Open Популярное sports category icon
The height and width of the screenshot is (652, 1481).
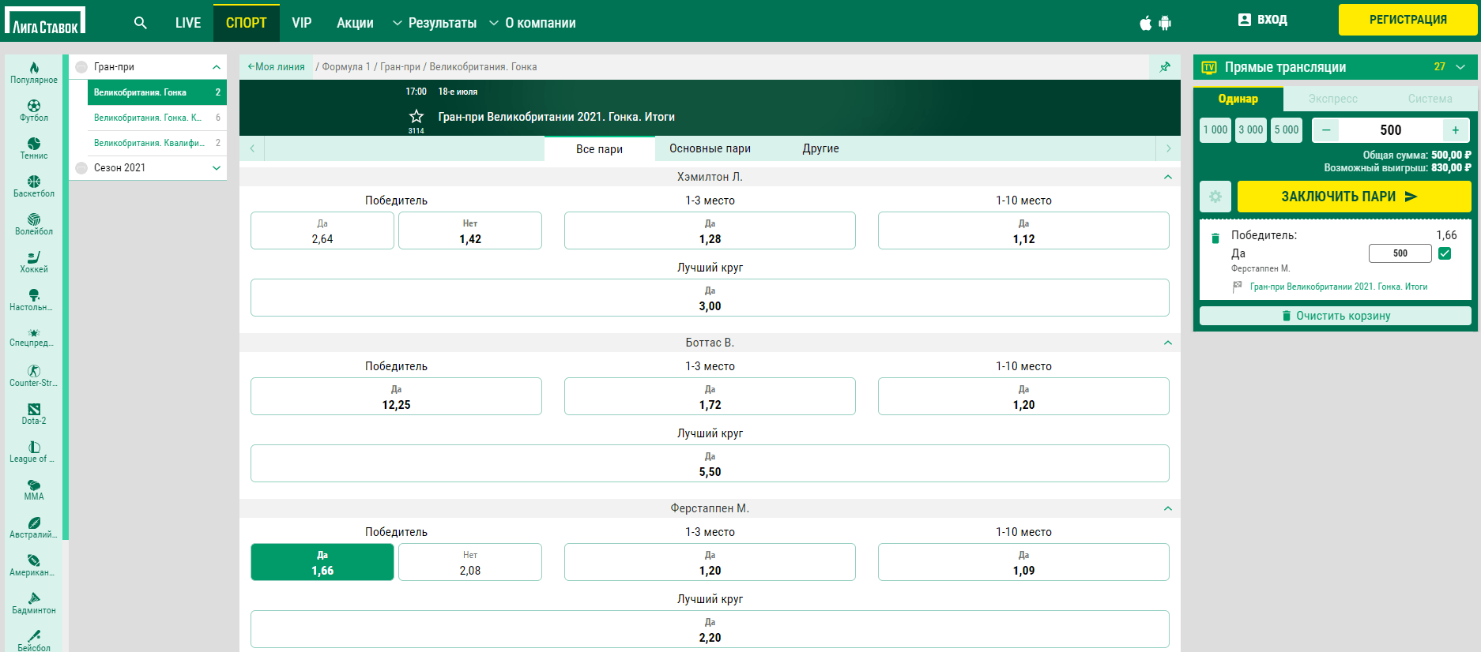(x=34, y=73)
